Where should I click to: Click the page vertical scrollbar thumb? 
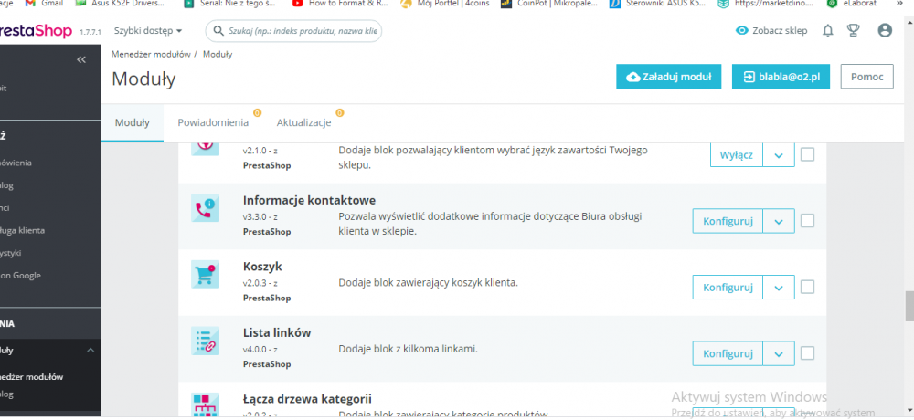click(x=909, y=307)
